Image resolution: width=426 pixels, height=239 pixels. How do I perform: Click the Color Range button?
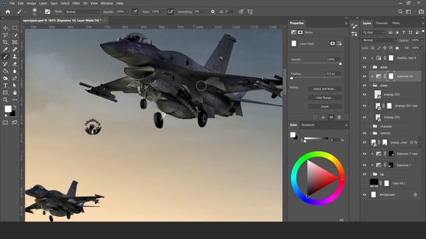click(325, 98)
